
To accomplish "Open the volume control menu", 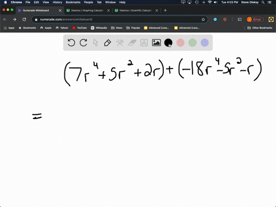I will 216,2.
